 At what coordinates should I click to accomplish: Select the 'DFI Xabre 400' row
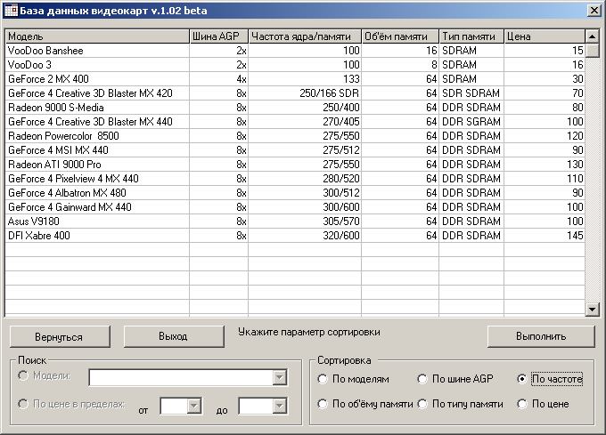click(96, 236)
